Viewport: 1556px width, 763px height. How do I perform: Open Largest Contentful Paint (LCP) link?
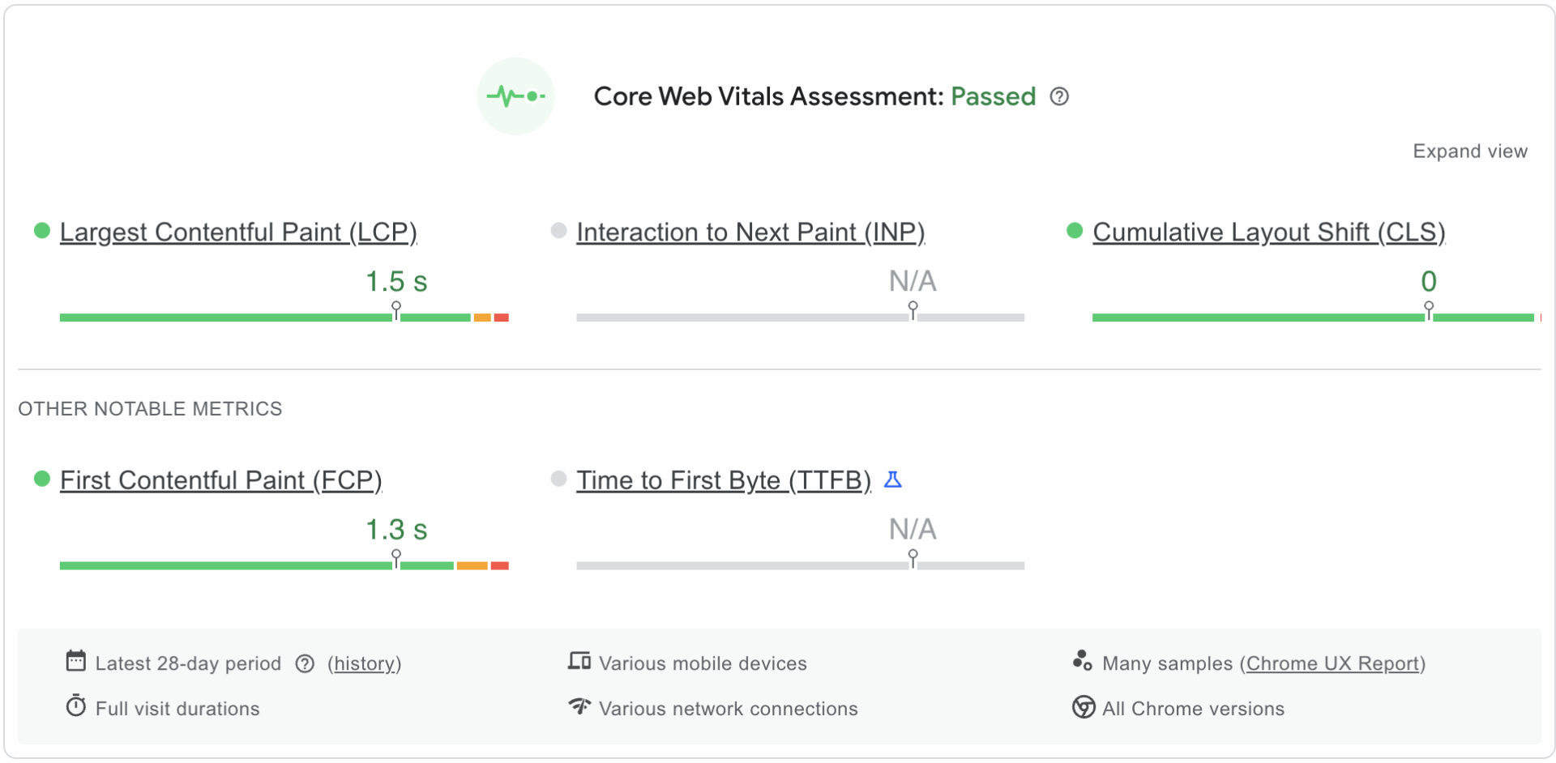[x=238, y=232]
